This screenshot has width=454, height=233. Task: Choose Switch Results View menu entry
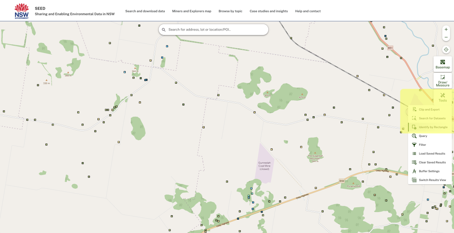430,180
